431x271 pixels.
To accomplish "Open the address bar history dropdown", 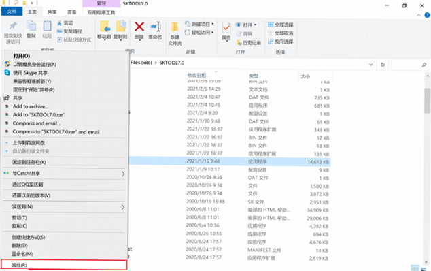I will tap(370, 65).
